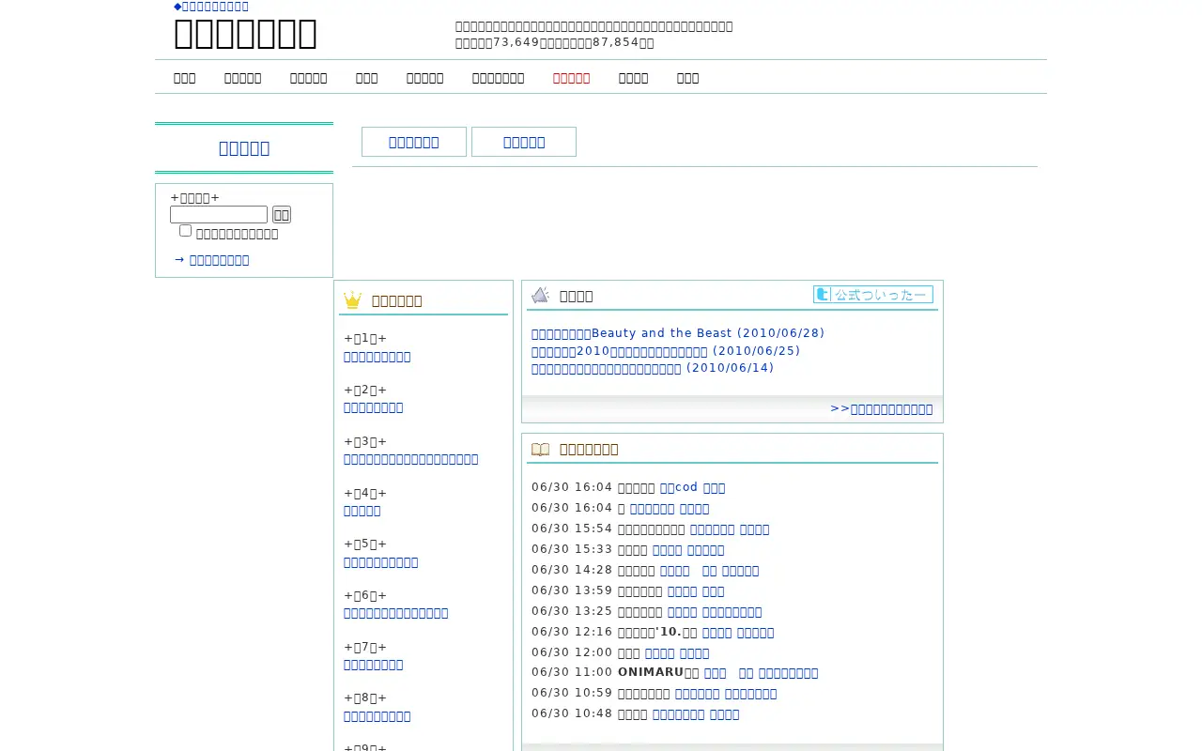Open the rank 1 title link
The width and height of the screenshot is (1202, 751).
coord(378,357)
